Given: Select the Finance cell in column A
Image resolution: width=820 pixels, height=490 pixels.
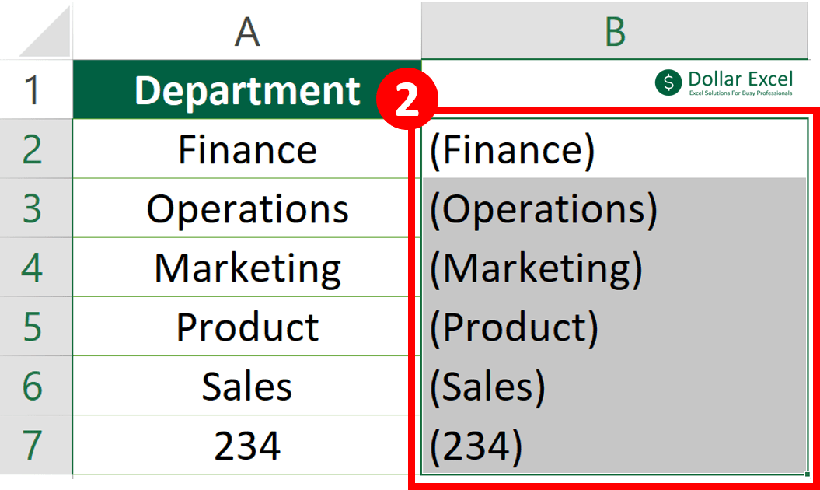Looking at the screenshot, I should point(246,149).
